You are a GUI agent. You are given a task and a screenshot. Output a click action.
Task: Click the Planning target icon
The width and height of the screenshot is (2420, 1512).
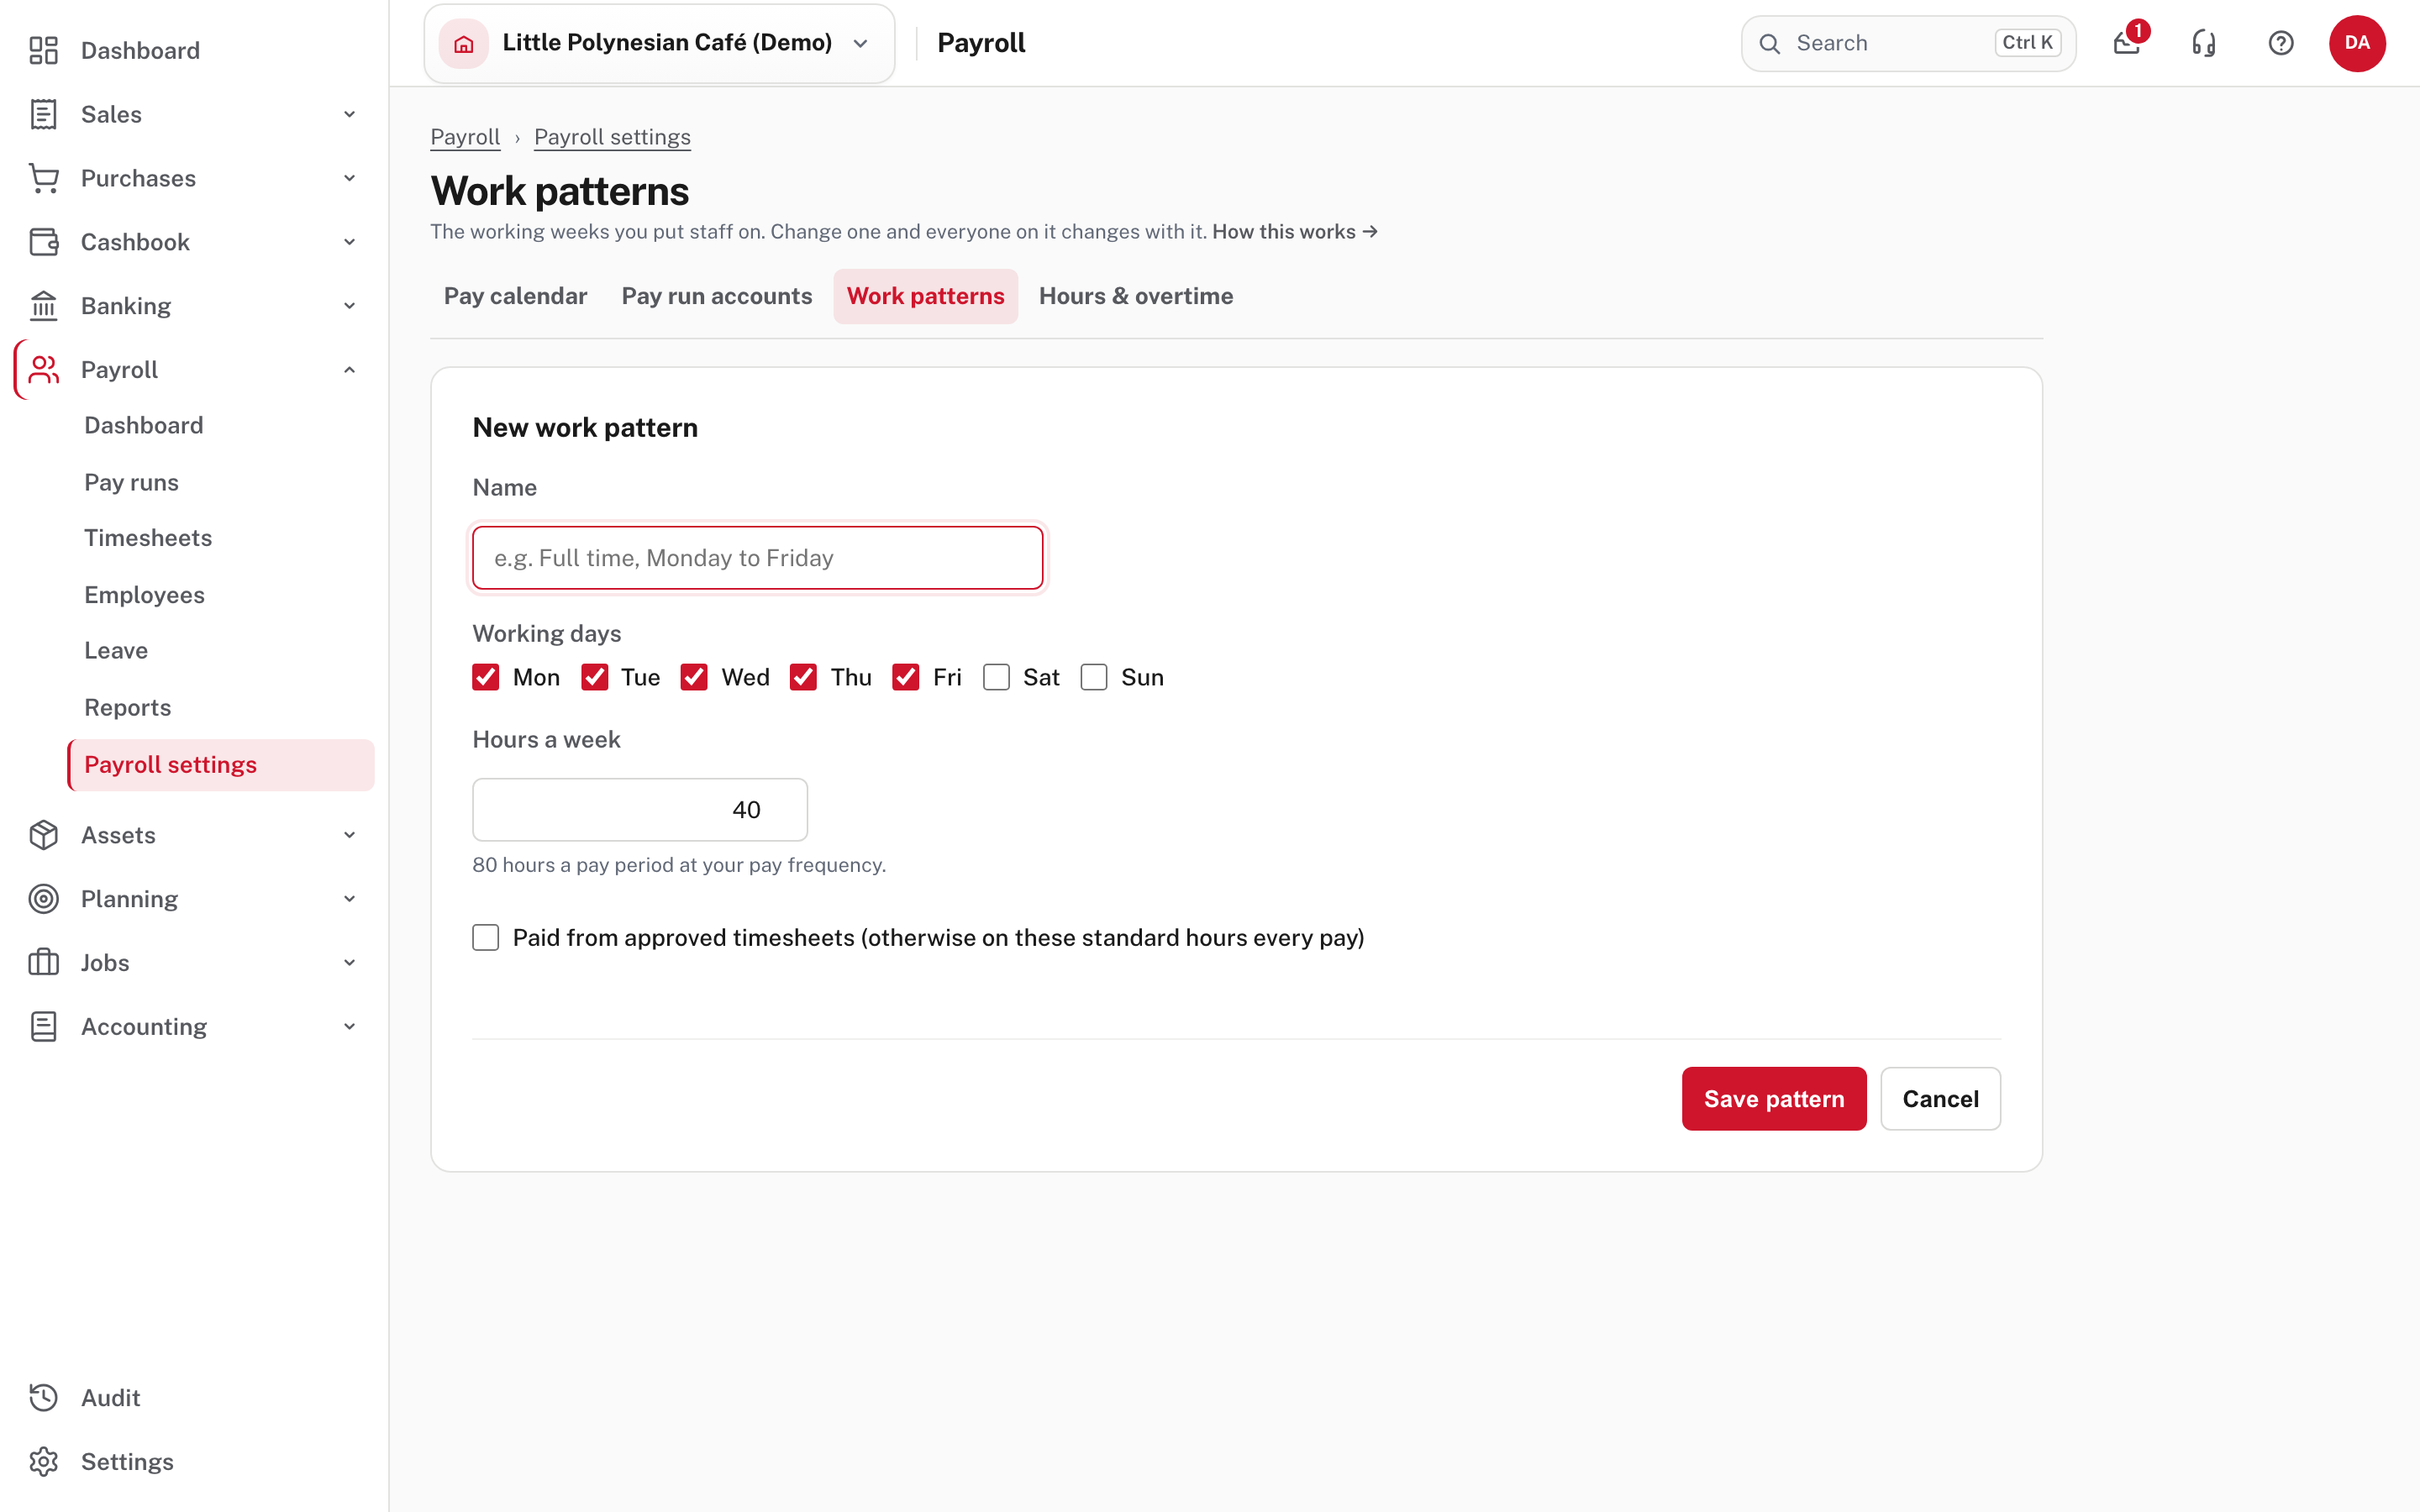point(43,899)
